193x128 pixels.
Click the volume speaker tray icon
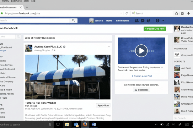pos(173,125)
